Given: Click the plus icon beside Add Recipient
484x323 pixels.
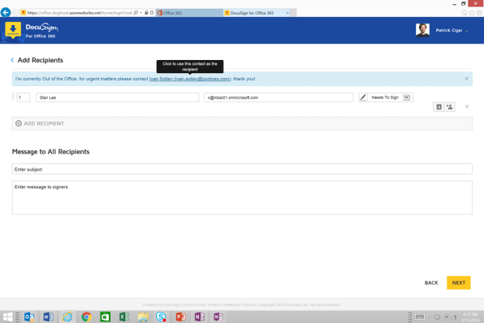Looking at the screenshot, I should 19,123.
